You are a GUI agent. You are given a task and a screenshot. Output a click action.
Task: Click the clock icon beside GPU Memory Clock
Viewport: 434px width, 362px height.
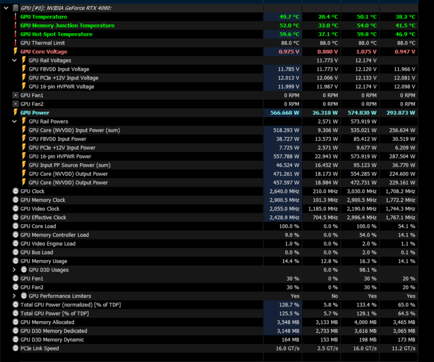(16, 200)
